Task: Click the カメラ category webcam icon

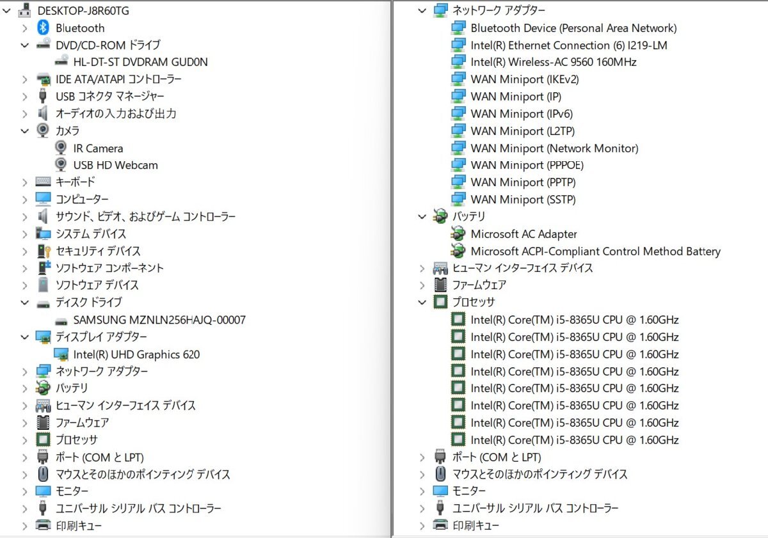Action: [x=43, y=131]
